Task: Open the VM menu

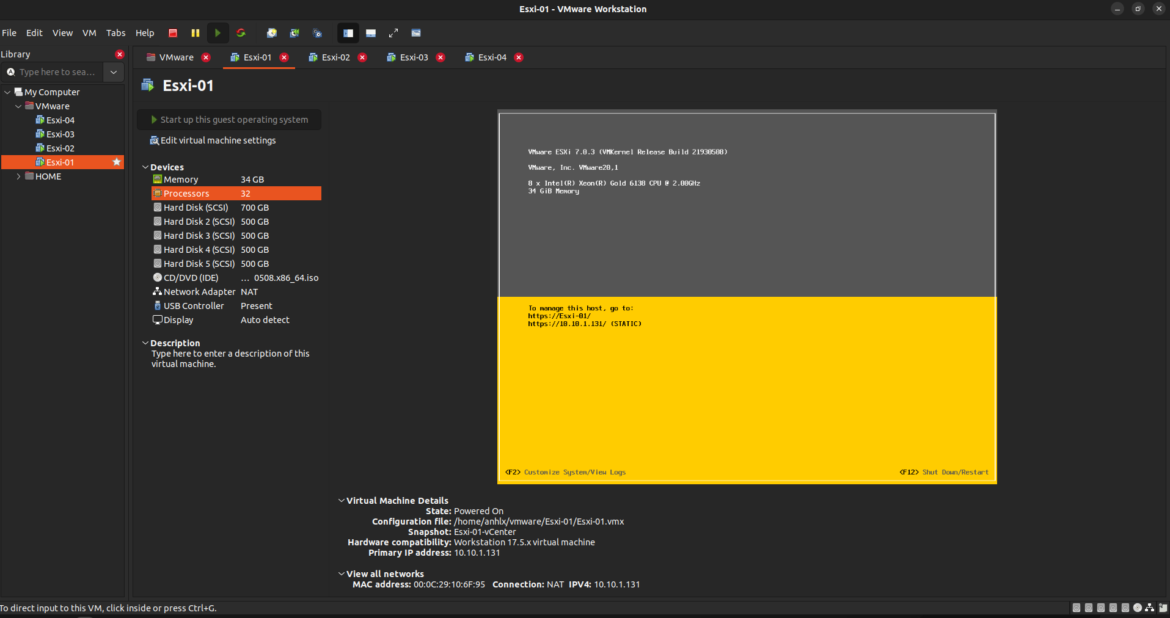Action: (89, 33)
